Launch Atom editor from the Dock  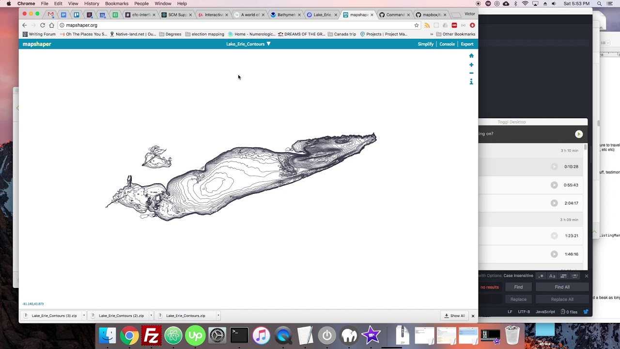[173, 335]
